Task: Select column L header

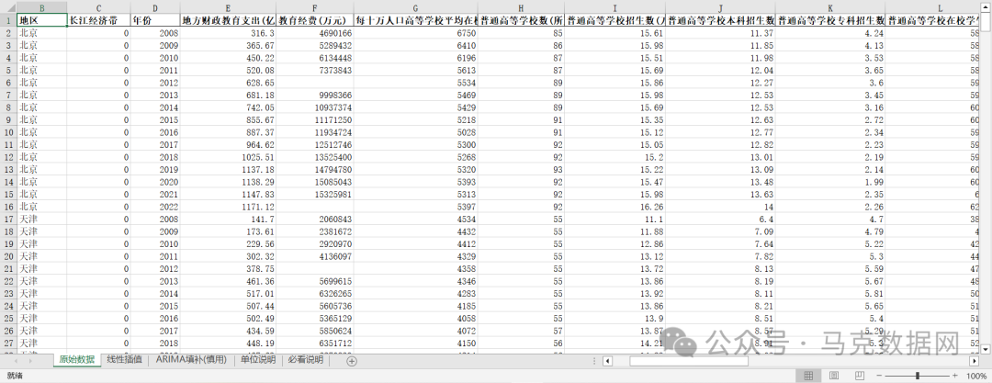Action: coord(933,7)
